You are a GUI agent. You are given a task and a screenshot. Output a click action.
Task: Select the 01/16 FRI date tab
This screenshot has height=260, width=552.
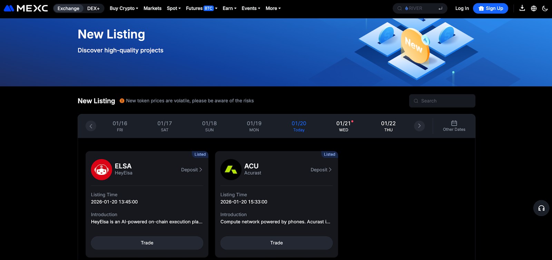click(x=120, y=126)
